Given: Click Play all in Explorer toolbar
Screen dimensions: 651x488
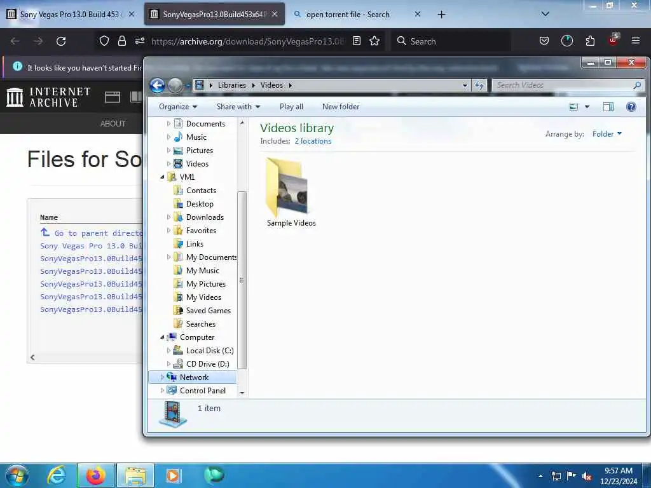Looking at the screenshot, I should tap(291, 107).
